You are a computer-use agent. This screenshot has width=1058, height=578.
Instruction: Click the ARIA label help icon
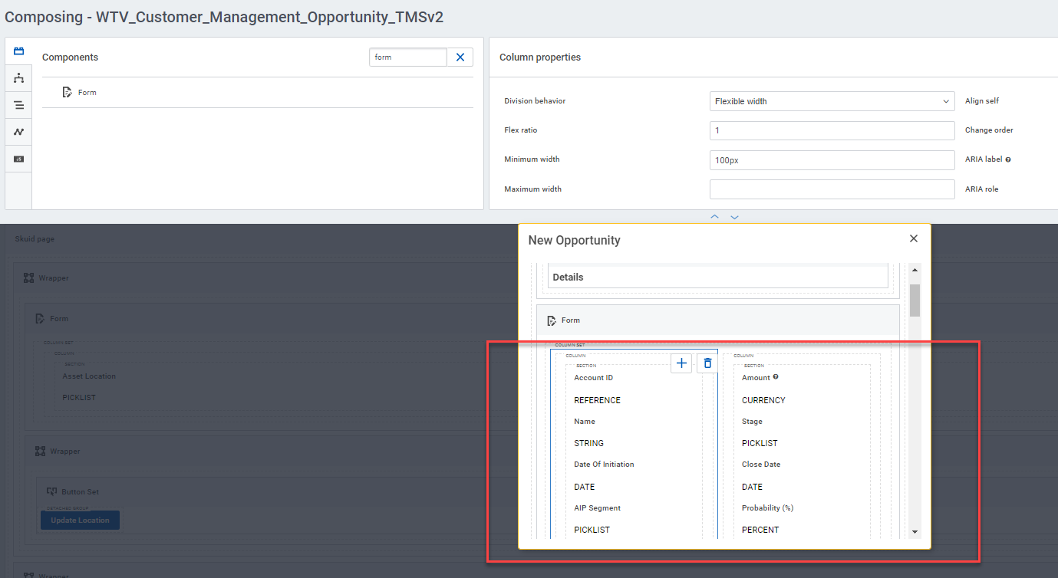coord(1008,160)
